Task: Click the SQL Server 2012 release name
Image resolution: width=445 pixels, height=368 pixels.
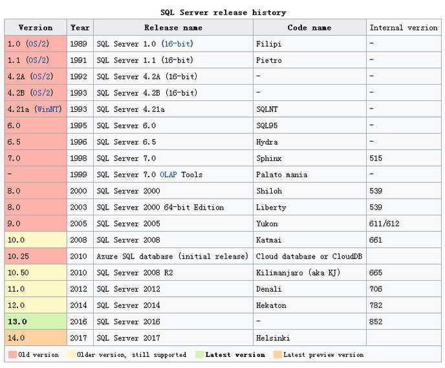Action: (x=128, y=289)
